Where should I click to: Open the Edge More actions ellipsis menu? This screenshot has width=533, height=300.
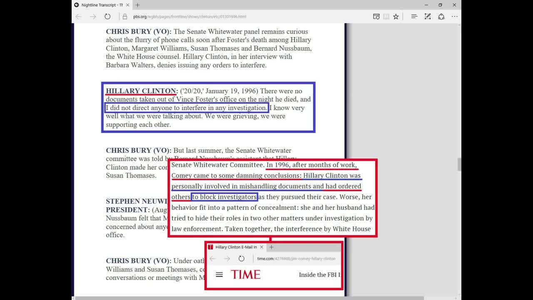click(x=454, y=17)
